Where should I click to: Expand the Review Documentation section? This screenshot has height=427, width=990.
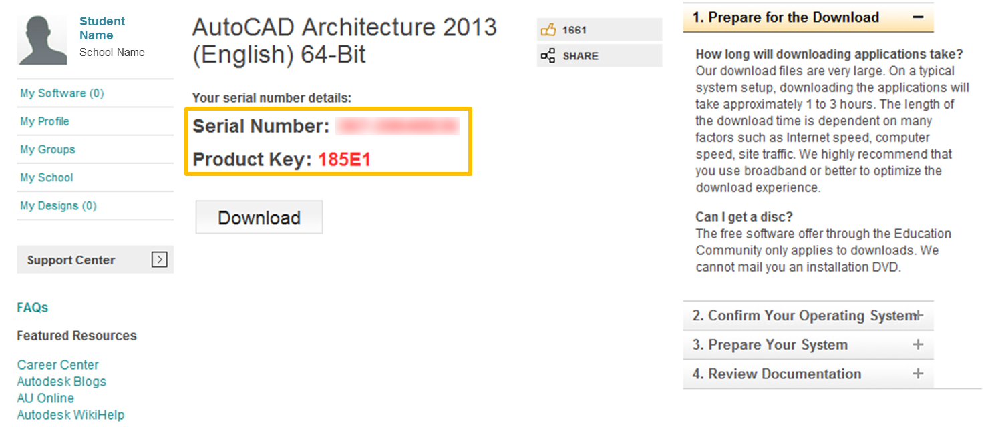pos(919,374)
